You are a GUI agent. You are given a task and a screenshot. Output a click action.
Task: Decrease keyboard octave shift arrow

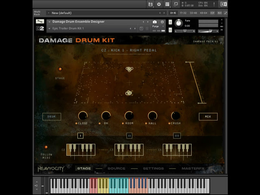pos(37,189)
